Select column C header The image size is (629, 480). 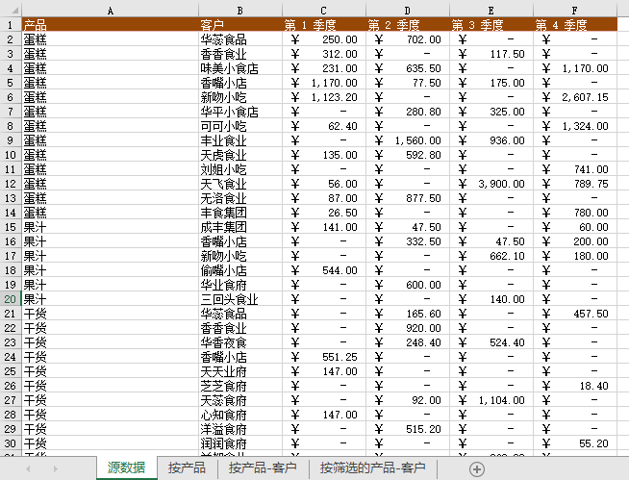pyautogui.click(x=324, y=11)
